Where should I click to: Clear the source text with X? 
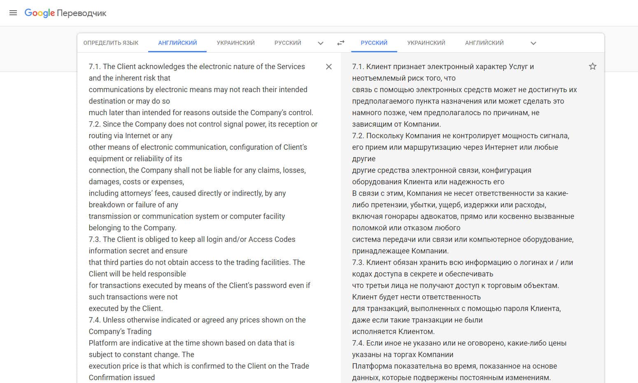pos(328,67)
